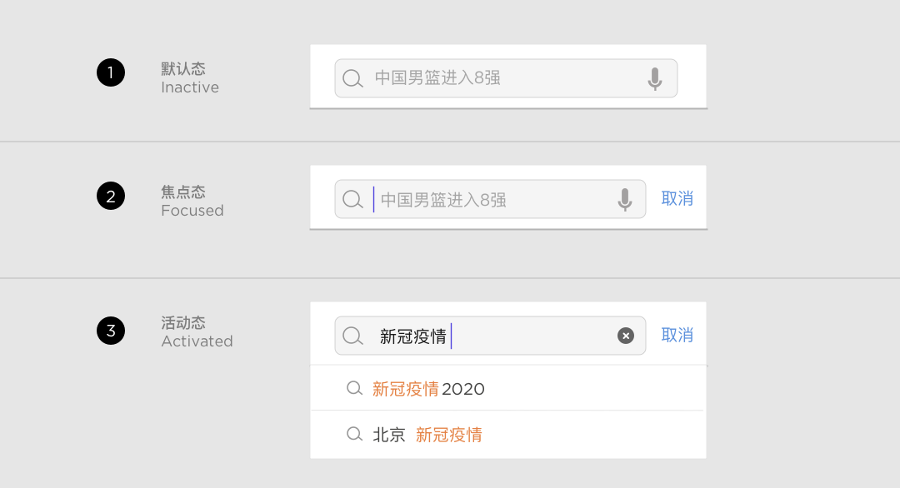Click the search icon beside 北京 新冠疫情 suggestion
This screenshot has height=488, width=900.
click(x=355, y=434)
